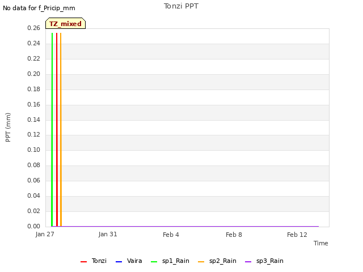Click the 0.24 y-axis value
This screenshot has height=272, width=363.
[x=33, y=43]
